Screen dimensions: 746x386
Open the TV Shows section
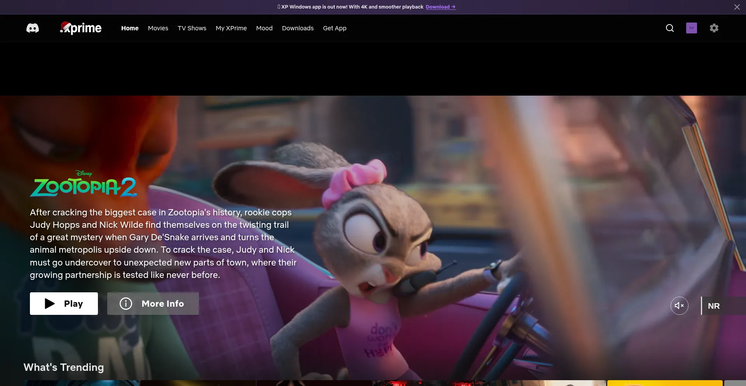[192, 28]
